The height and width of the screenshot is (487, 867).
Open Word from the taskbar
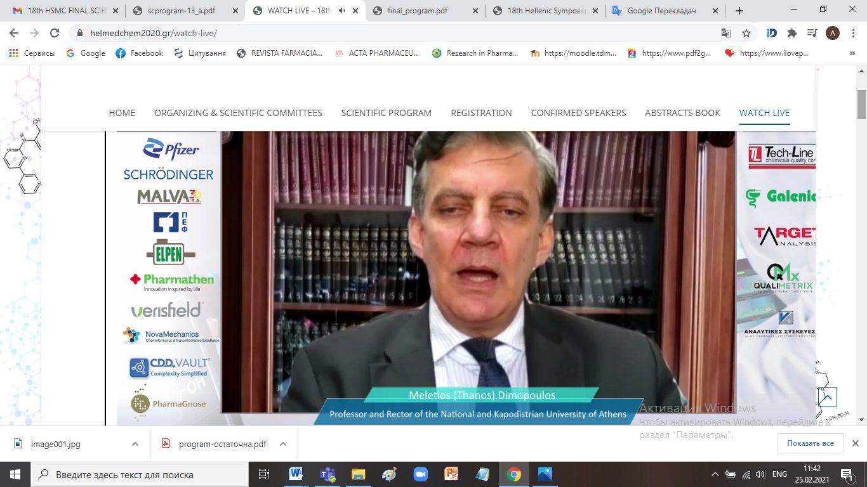coord(296,474)
